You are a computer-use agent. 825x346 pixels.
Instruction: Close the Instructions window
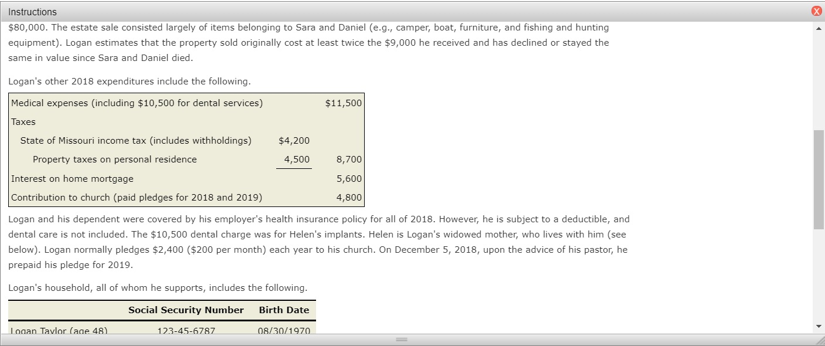coord(817,11)
